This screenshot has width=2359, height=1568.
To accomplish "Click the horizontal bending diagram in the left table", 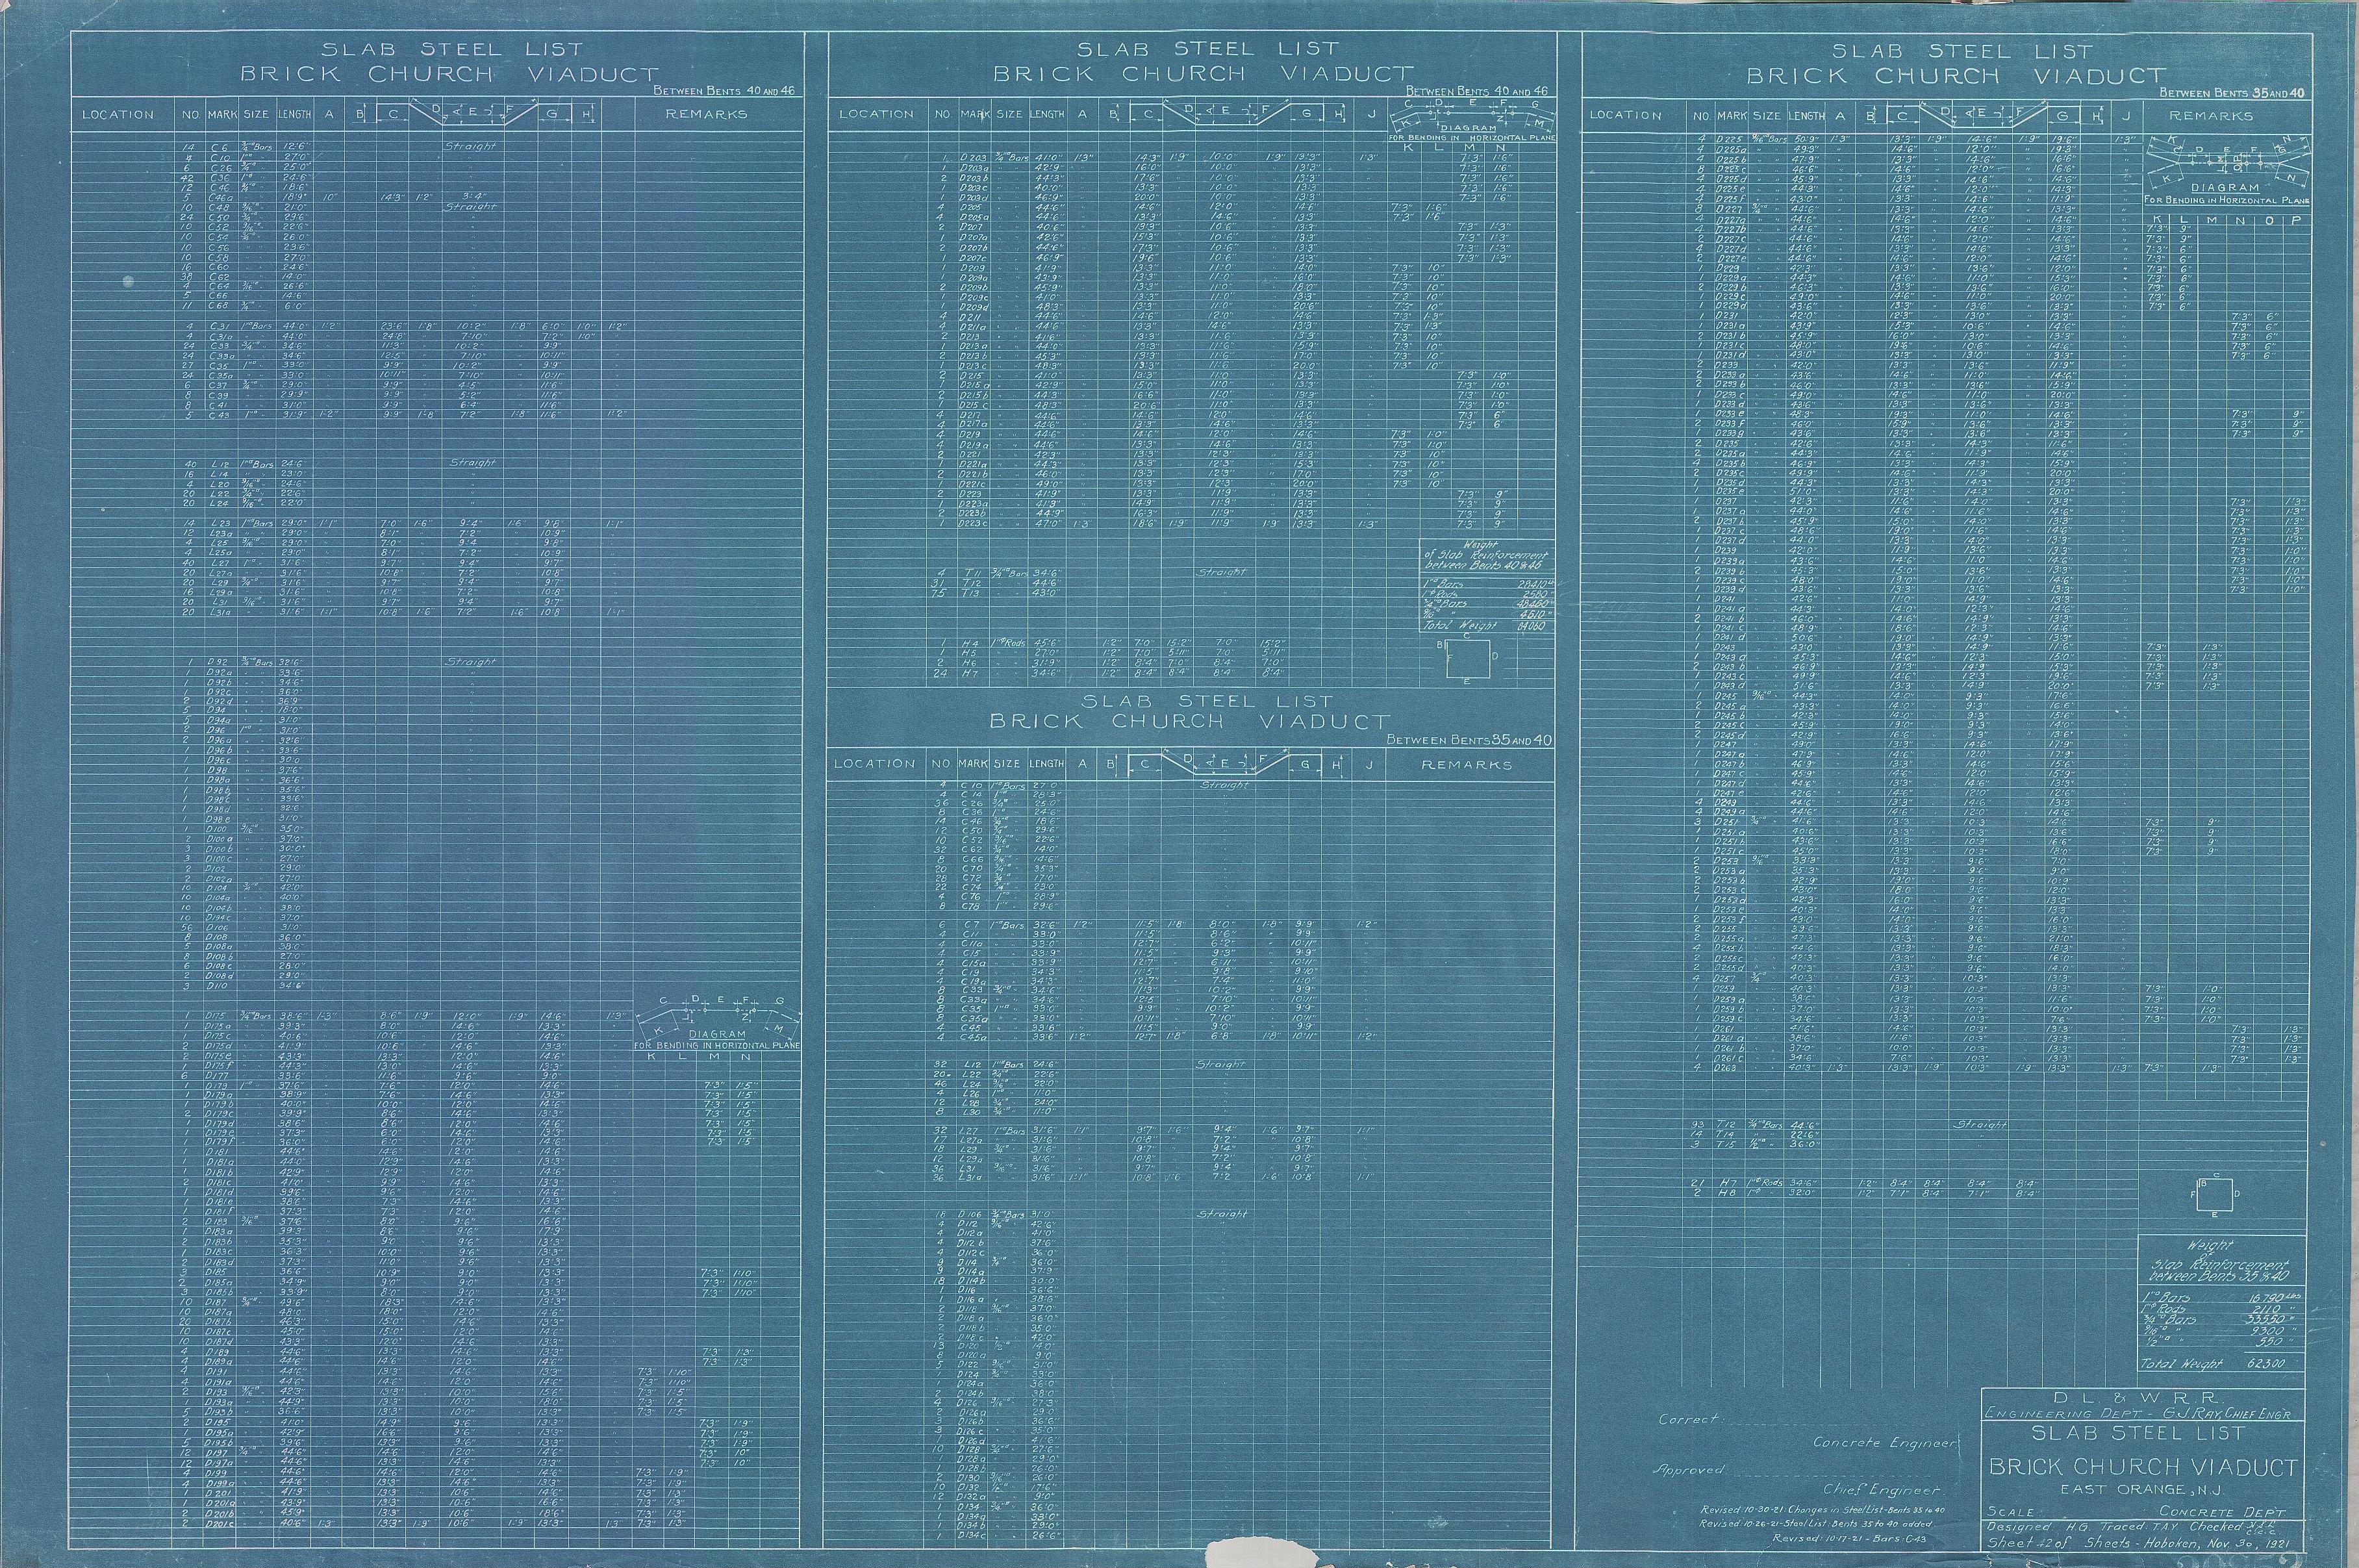I will pos(717,1022).
